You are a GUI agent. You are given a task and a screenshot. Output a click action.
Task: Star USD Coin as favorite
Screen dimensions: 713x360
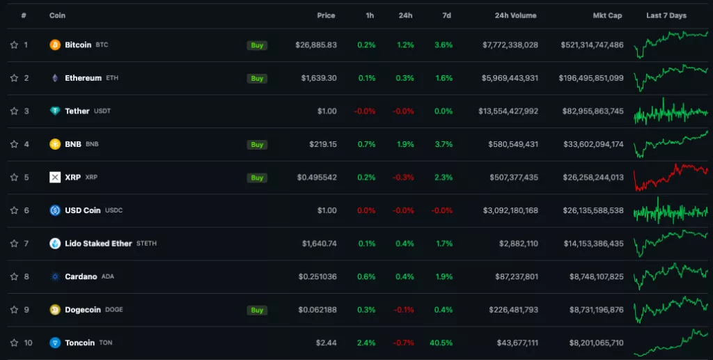point(14,210)
